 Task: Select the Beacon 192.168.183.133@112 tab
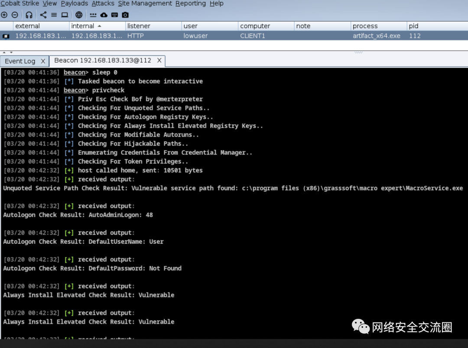103,60
